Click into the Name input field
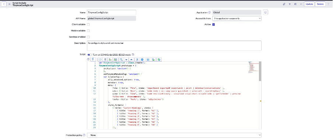333x140 pixels. tap(112, 12)
